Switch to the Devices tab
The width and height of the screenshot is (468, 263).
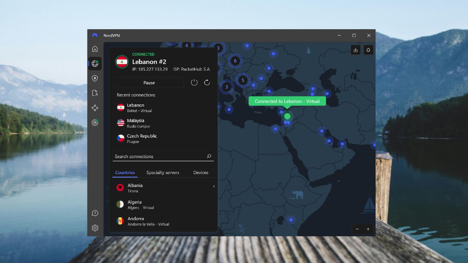pyautogui.click(x=201, y=172)
